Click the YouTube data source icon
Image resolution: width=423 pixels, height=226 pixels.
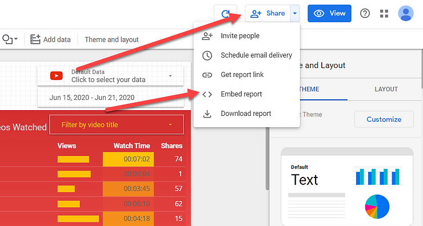tap(57, 76)
